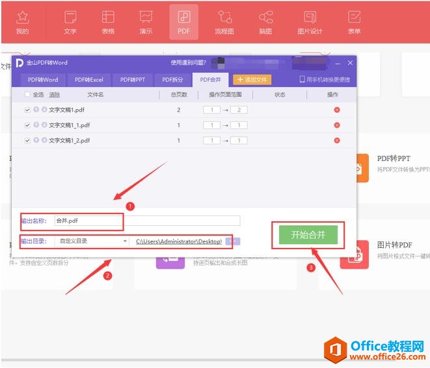Open the 流程图 flowchart icon
The image size is (430, 368).
click(224, 23)
